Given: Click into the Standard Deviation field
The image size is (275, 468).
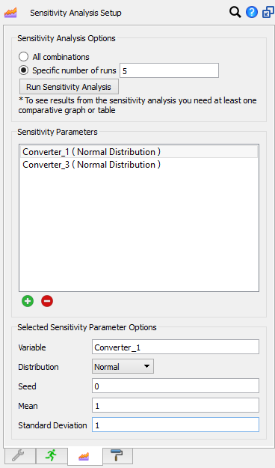Looking at the screenshot, I should [x=176, y=425].
